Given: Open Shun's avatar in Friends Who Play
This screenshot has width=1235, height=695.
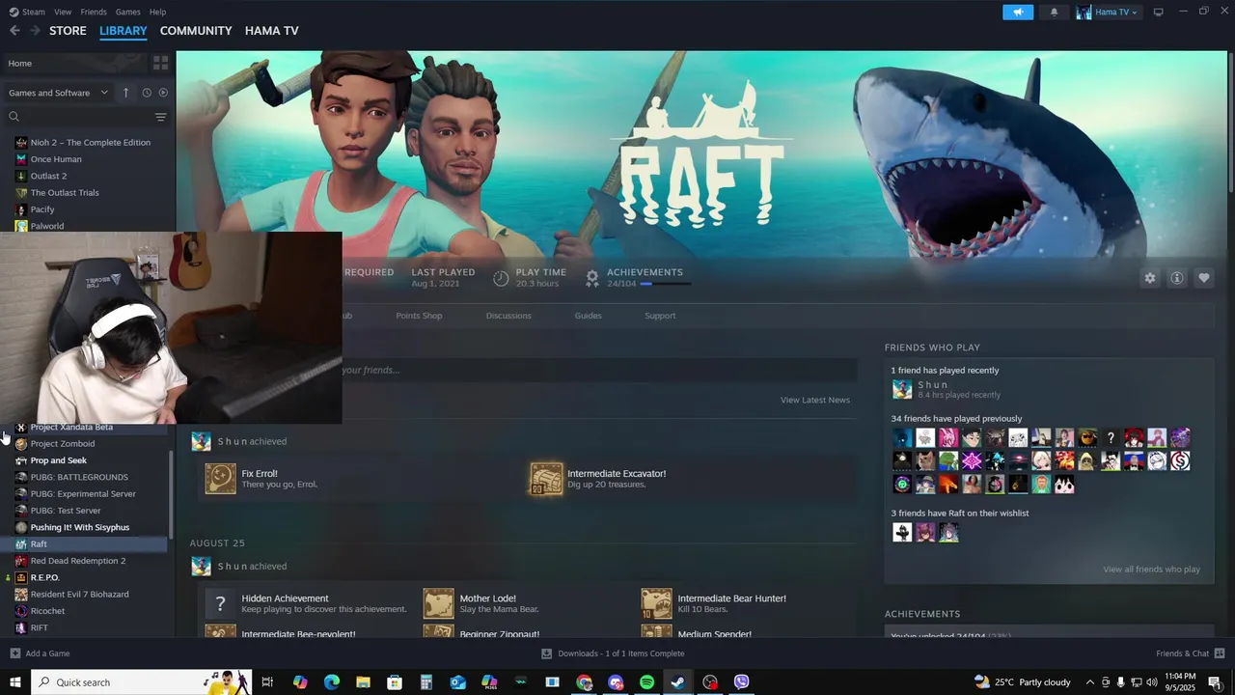Looking at the screenshot, I should [902, 389].
